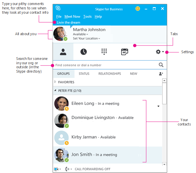
Task: Switch to the Status view tab
Action: point(84,74)
